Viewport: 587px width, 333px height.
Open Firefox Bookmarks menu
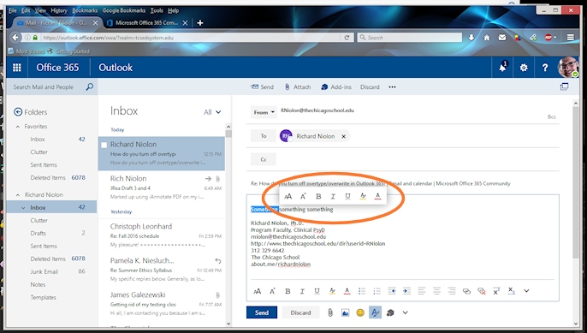click(85, 10)
